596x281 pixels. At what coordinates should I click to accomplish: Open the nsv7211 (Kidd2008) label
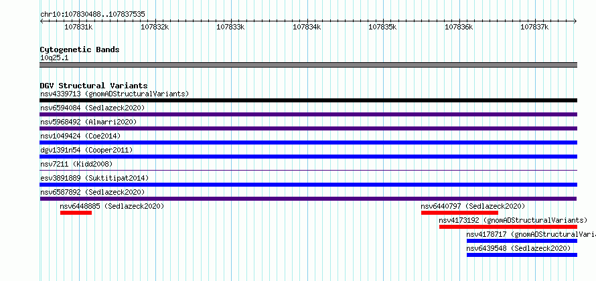point(76,164)
